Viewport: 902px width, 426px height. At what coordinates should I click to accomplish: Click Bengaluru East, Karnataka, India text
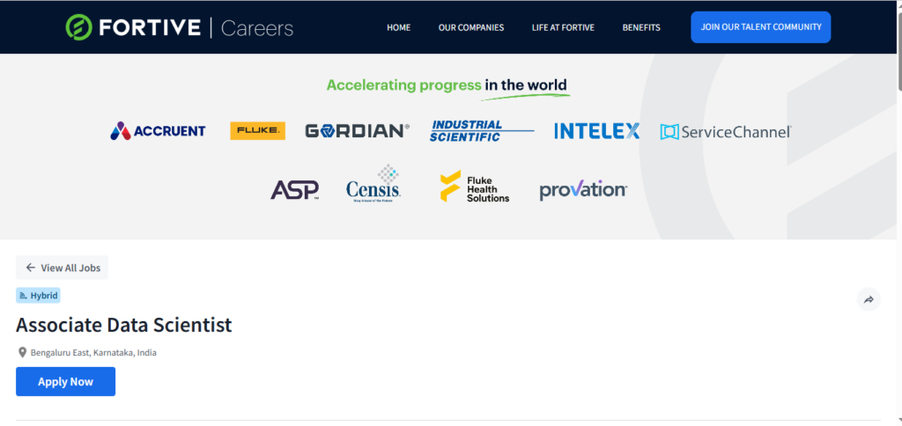93,352
